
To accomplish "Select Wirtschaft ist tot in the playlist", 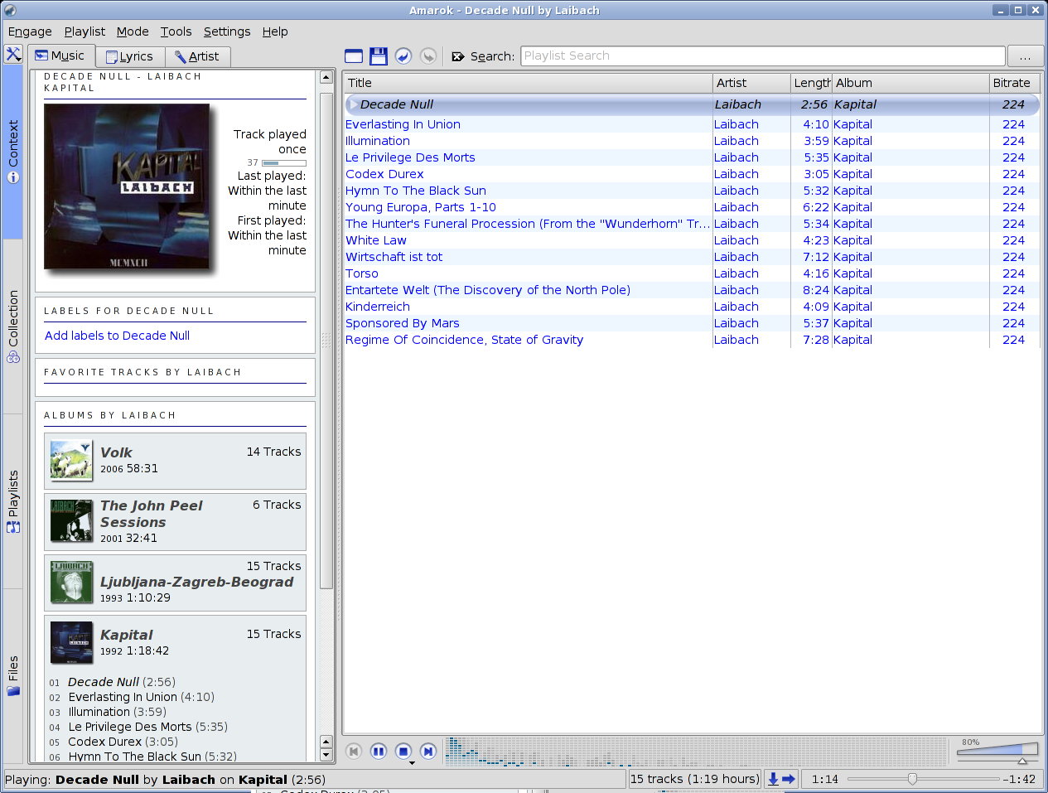I will click(x=691, y=257).
